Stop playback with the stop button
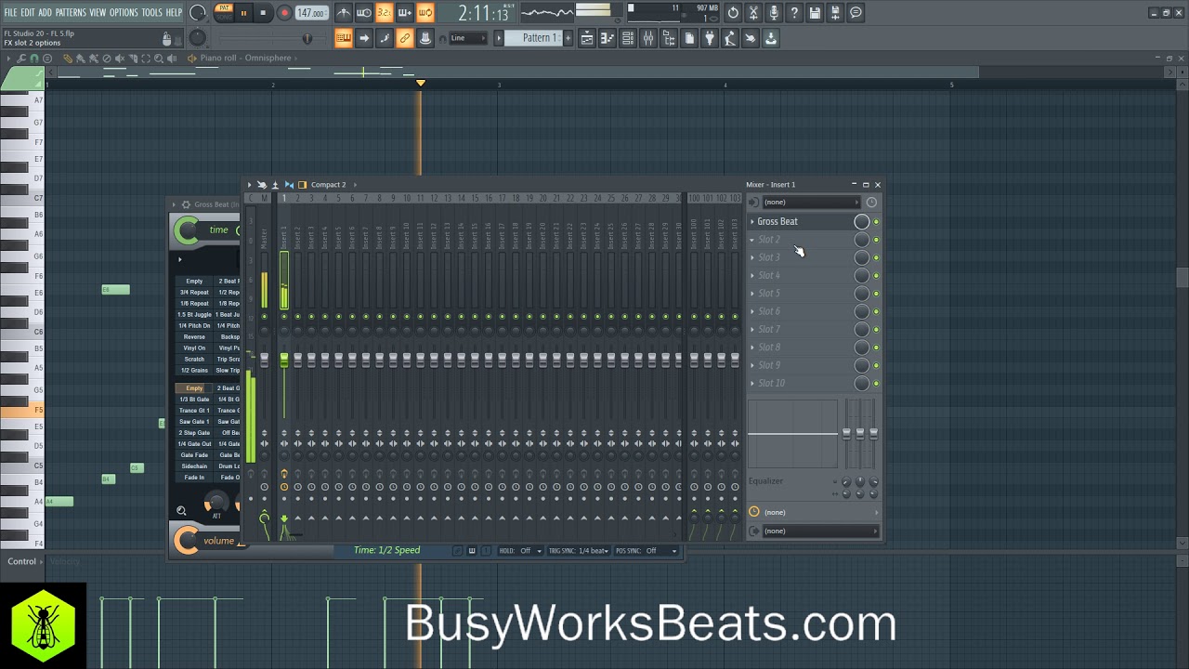Image resolution: width=1189 pixels, height=669 pixels. pyautogui.click(x=263, y=13)
